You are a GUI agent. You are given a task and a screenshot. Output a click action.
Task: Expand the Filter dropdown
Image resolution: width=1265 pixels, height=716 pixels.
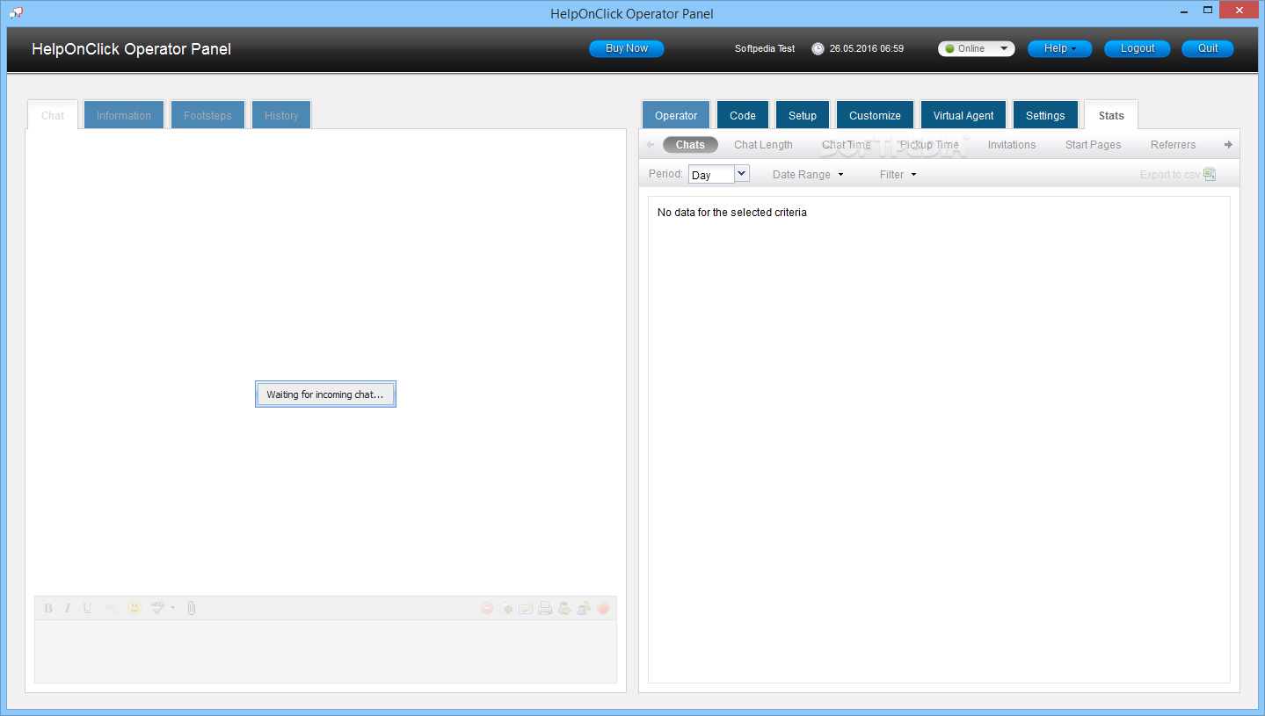pyautogui.click(x=898, y=175)
